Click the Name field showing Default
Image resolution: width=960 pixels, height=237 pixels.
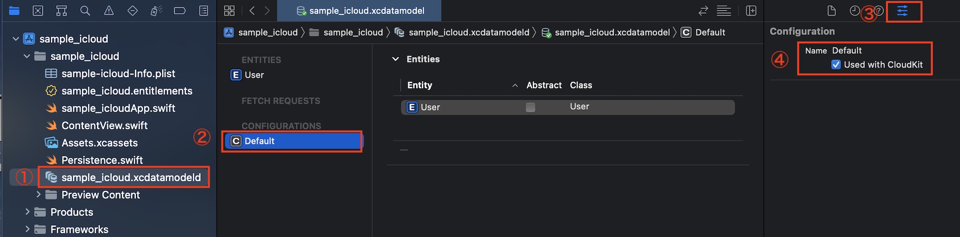point(847,51)
